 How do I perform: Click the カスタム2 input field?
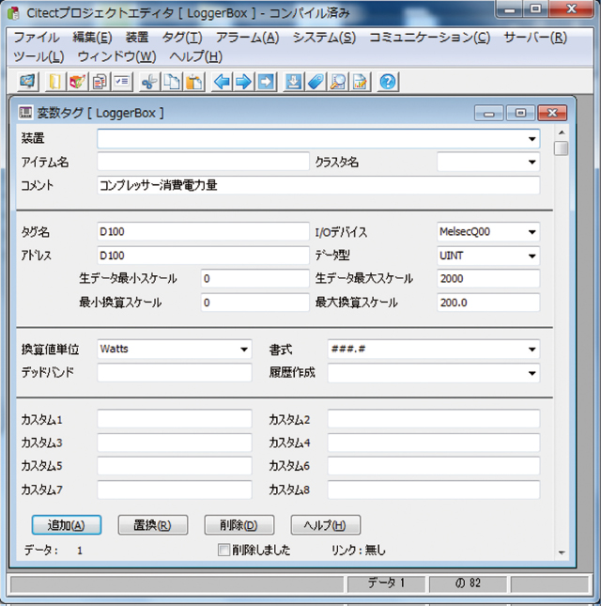pyautogui.click(x=433, y=419)
